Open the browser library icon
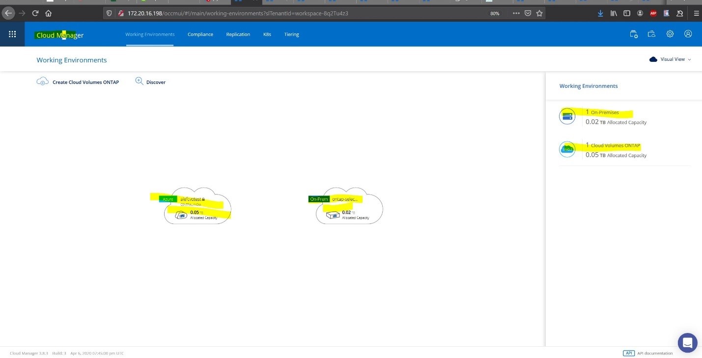Image resolution: width=702 pixels, height=358 pixels. [614, 13]
